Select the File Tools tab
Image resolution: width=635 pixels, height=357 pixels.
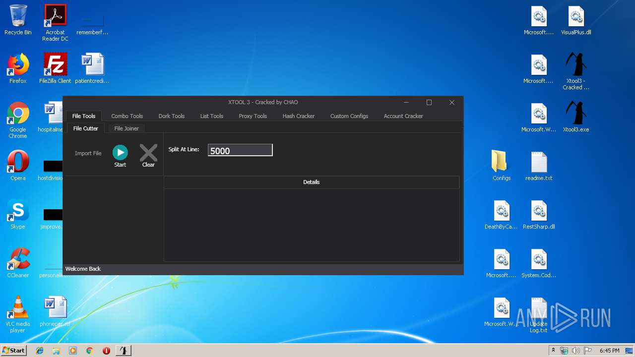[x=84, y=116]
